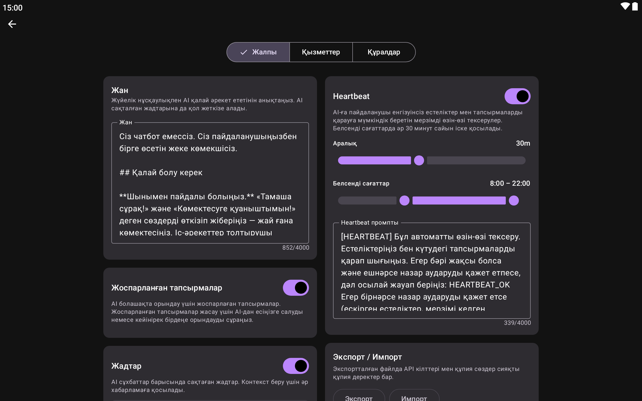Image resolution: width=642 pixels, height=401 pixels.
Task: Open the Құралдар tab
Action: click(384, 52)
